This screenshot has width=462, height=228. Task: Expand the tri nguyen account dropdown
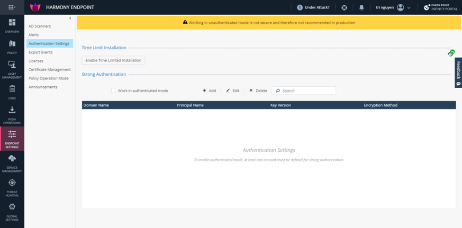[x=408, y=8]
